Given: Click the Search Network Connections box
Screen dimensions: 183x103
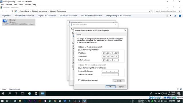Looking at the screenshot, I should click(168, 11).
